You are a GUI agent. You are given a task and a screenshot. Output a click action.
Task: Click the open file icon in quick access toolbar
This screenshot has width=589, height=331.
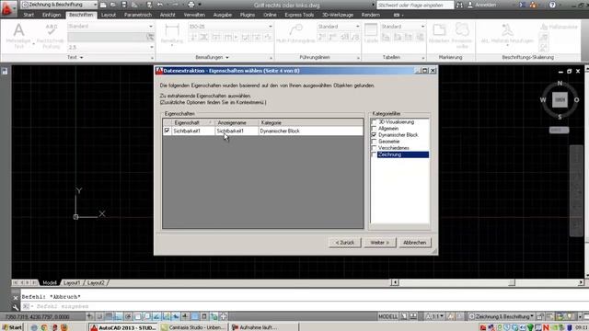[113, 5]
